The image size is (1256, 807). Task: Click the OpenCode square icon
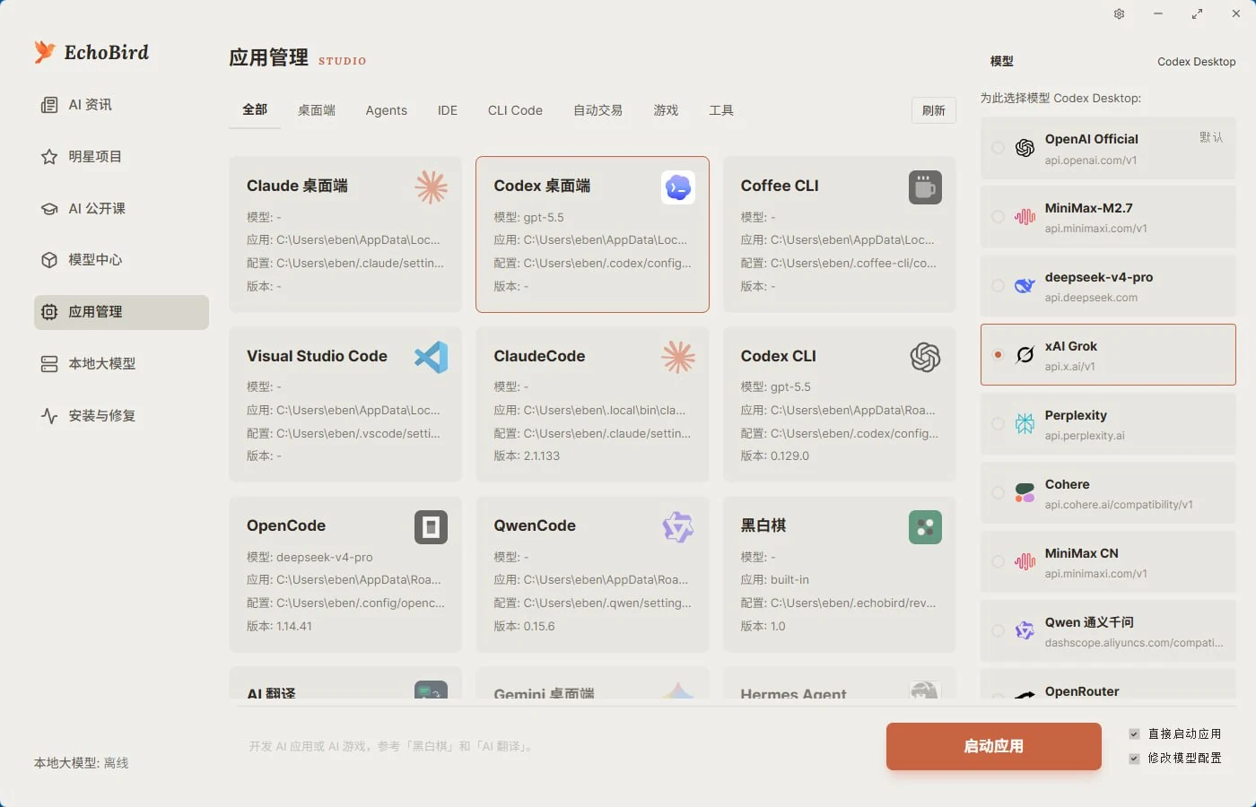tap(432, 527)
